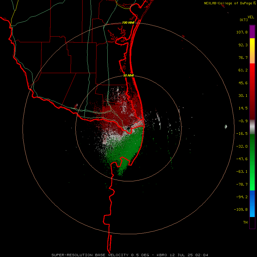Pick the red segment of velocity scale
This screenshot has width=257, height=257.
click(252, 91)
